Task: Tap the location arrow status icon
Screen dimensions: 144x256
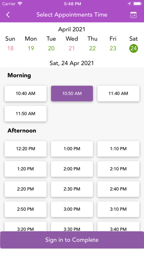Action: coord(129,4)
